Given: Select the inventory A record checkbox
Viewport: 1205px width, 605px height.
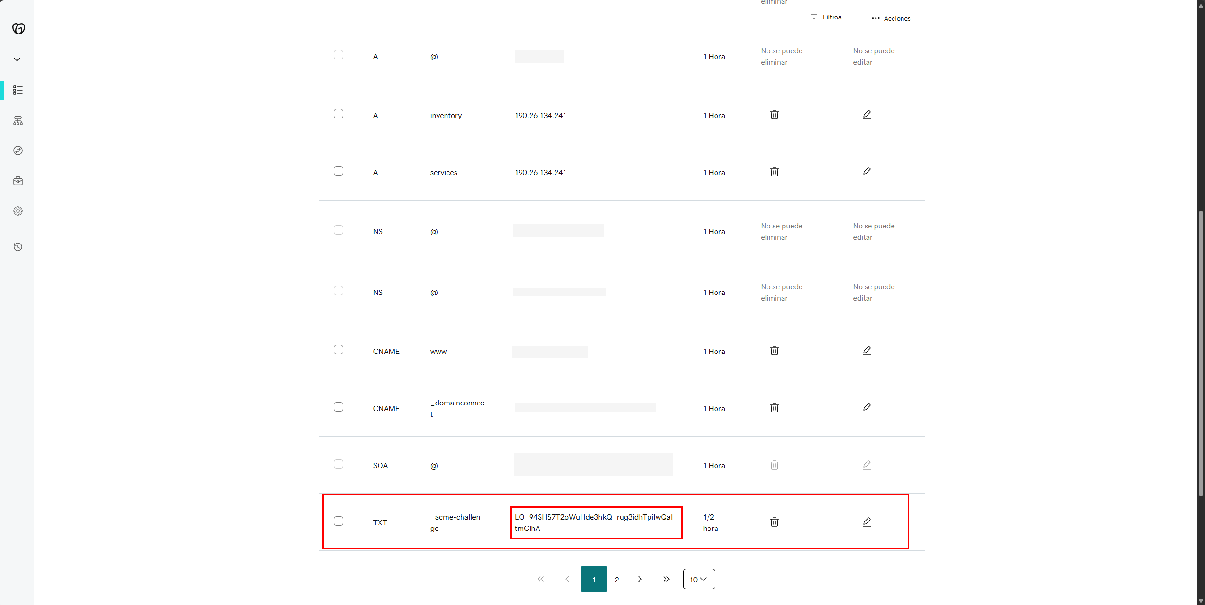Looking at the screenshot, I should (338, 114).
